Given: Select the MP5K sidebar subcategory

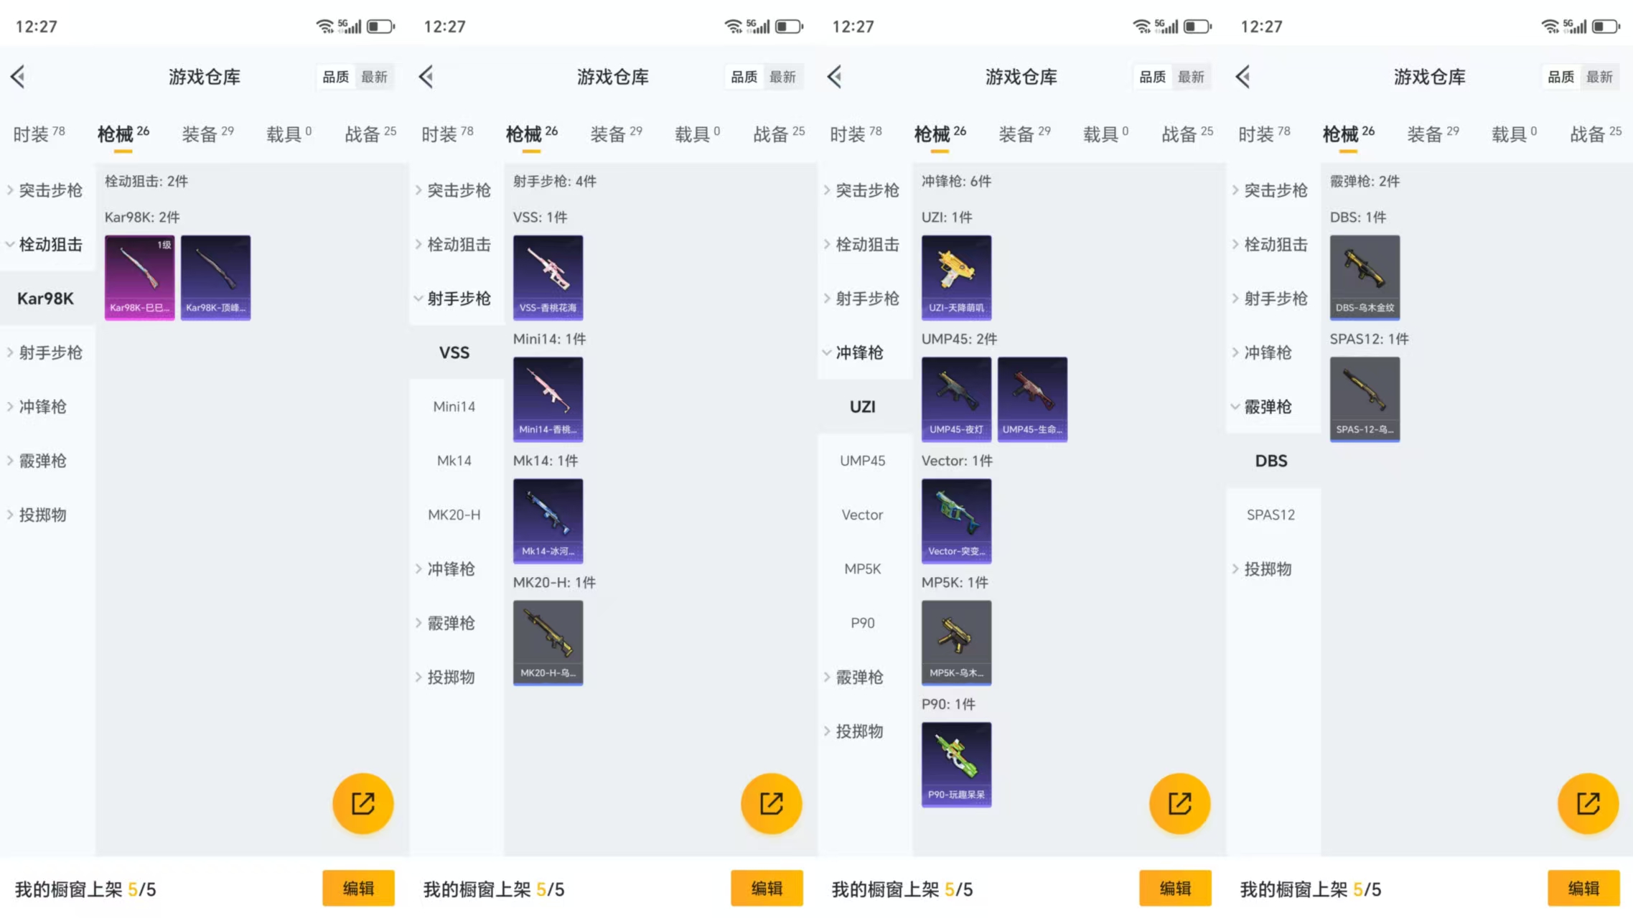Looking at the screenshot, I should tap(862, 568).
